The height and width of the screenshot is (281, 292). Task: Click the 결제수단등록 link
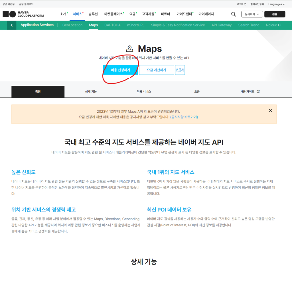pos(257,4)
